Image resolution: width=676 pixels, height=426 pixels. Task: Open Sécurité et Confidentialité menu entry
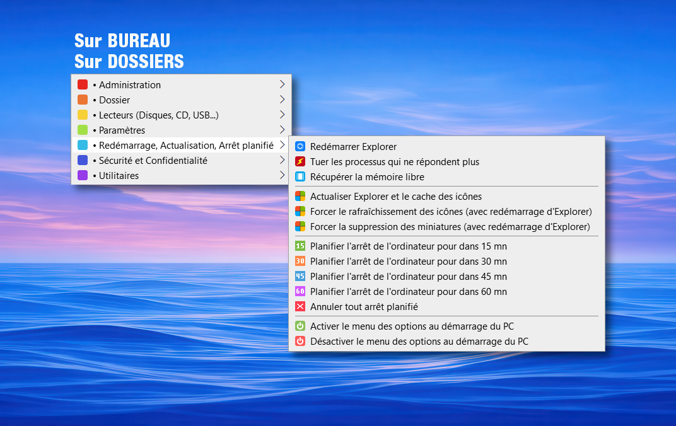(153, 161)
